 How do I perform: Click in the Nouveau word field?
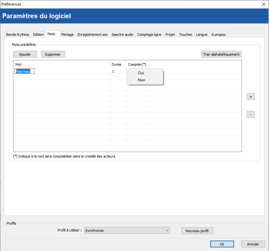pyautogui.click(x=24, y=71)
